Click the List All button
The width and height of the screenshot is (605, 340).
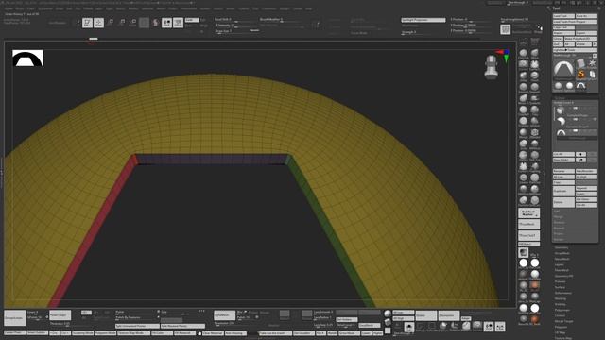click(x=563, y=154)
